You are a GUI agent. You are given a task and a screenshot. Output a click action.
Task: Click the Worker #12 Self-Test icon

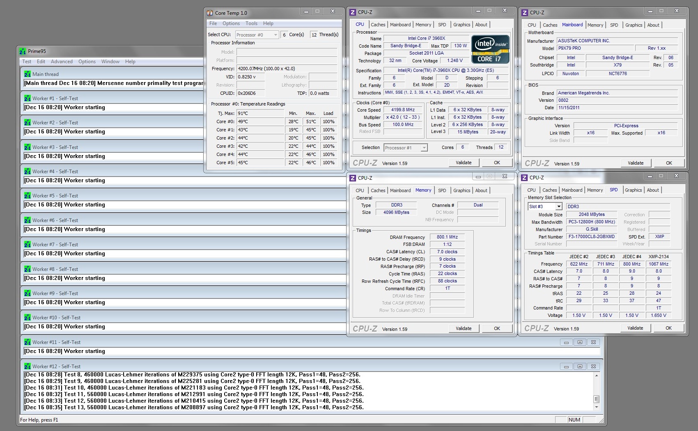28,367
